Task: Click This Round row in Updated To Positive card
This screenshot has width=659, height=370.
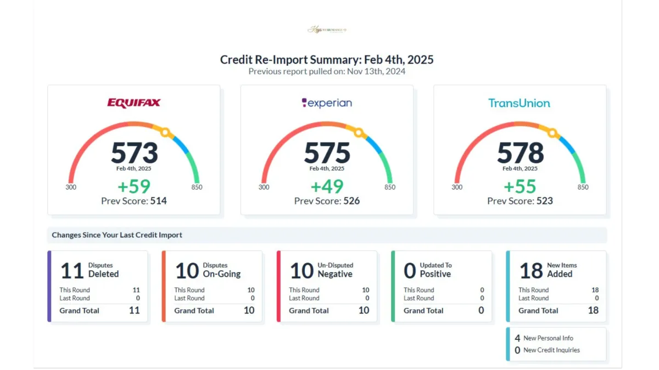Action: point(444,290)
